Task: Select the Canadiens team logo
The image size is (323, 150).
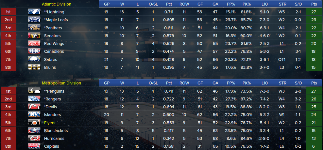Action: 34,52
